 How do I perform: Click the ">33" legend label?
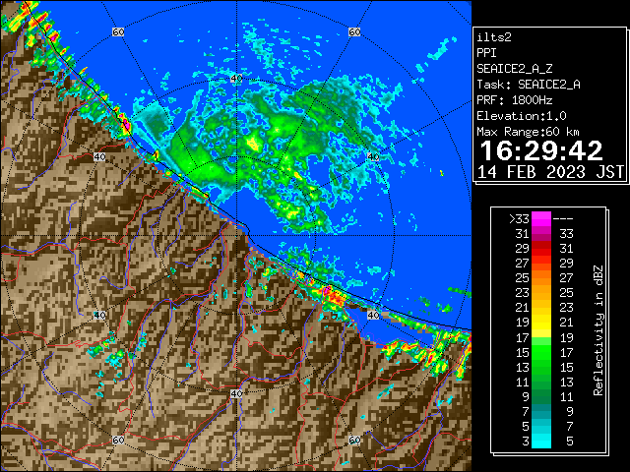pyautogui.click(x=519, y=219)
